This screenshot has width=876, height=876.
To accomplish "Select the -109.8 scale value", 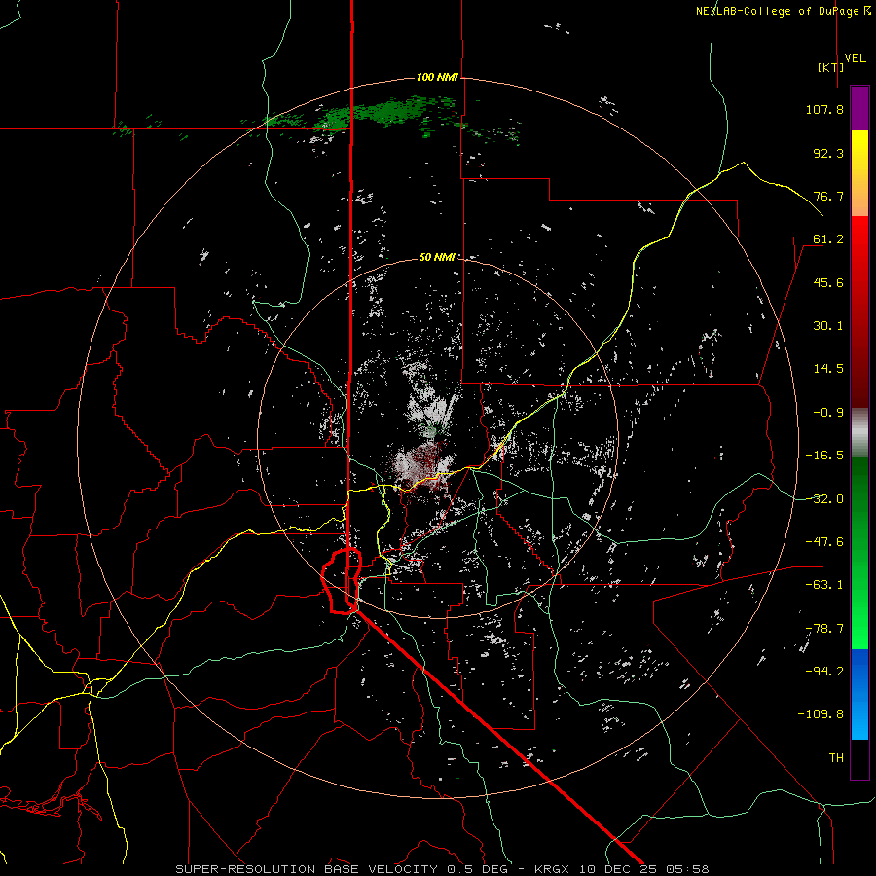I will pyautogui.click(x=821, y=714).
